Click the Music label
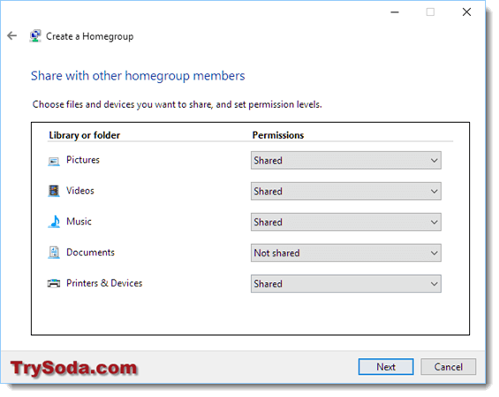This screenshot has height=397, width=499. [79, 221]
